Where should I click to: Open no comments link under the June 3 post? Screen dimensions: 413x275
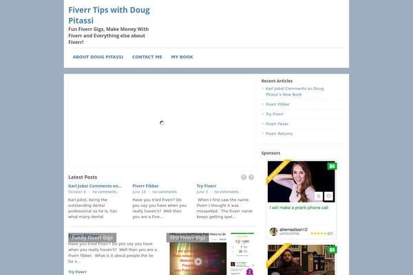coord(226,192)
